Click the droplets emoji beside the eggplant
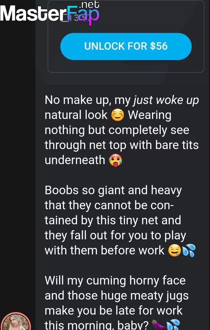Viewport: 210px width, 330px height. pos(173,325)
